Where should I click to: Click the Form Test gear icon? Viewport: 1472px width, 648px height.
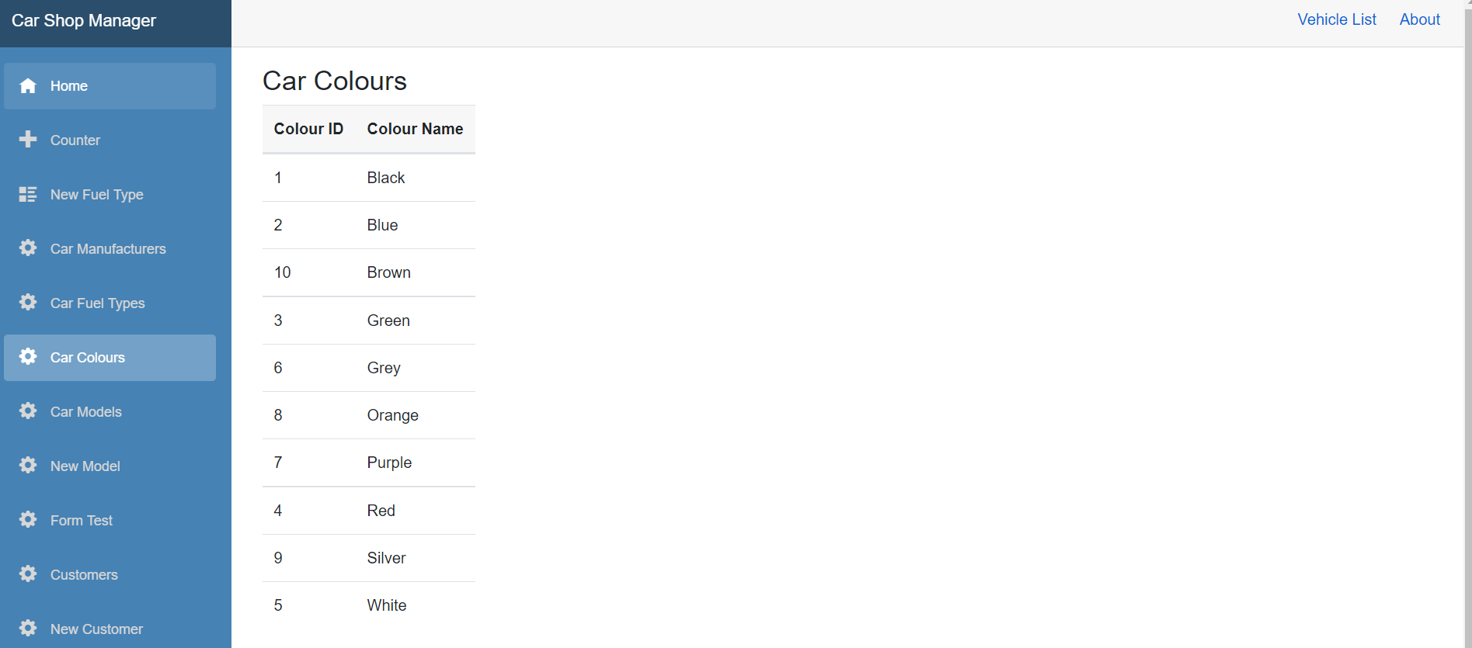click(x=28, y=519)
